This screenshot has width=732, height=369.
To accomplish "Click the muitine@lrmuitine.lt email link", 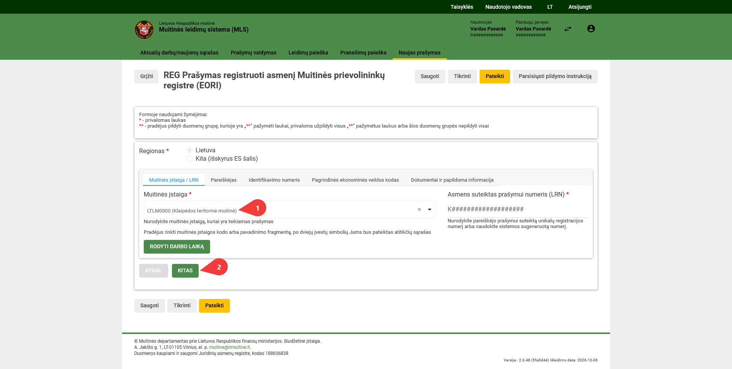I will coord(230,347).
